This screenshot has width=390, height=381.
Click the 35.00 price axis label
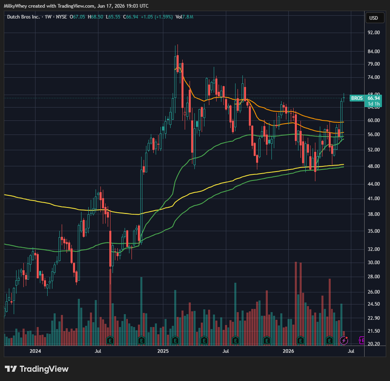click(x=373, y=231)
